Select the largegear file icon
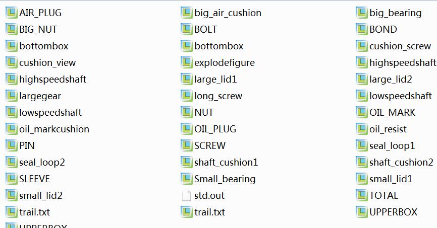Image resolution: width=437 pixels, height=228 pixels. coord(12,96)
